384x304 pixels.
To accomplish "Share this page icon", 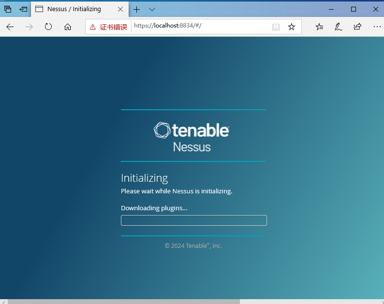I will 357,27.
